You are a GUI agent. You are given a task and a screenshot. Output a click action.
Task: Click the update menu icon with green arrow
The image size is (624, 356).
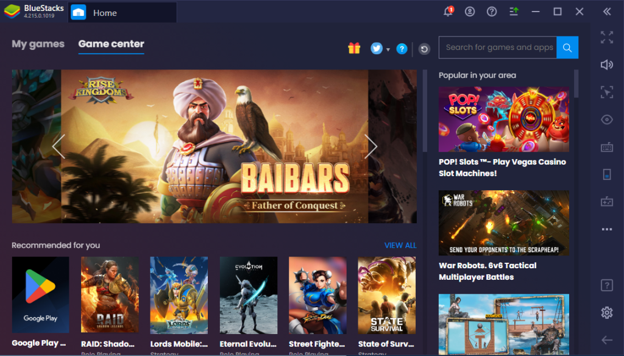[514, 12]
